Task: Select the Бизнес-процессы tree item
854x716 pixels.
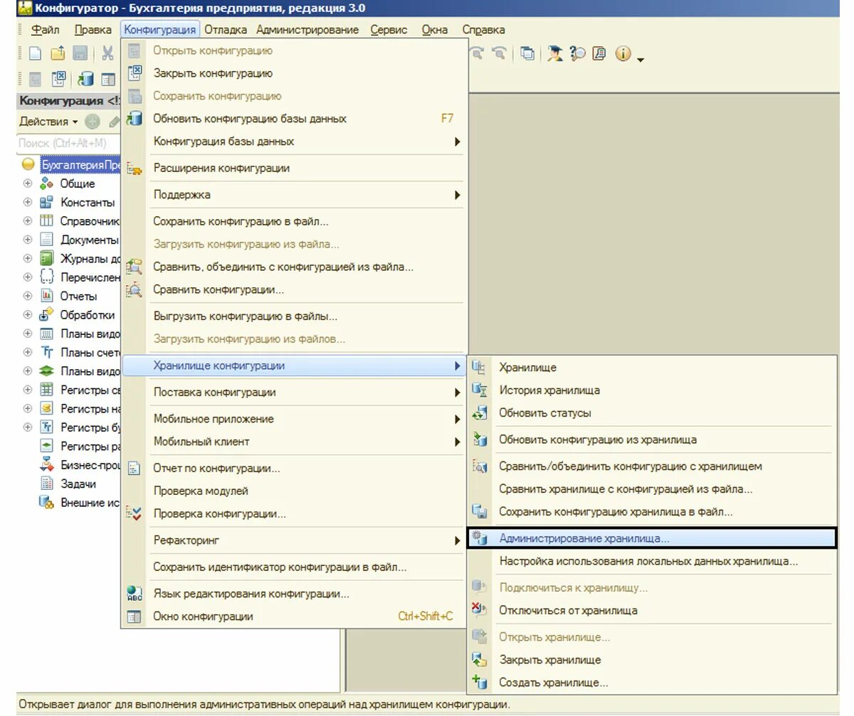Action: click(90, 465)
